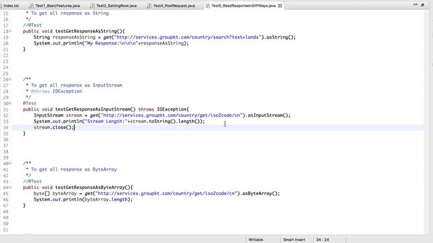This screenshot has height=243, width=433.
Task: Collapse the Javadoc comment at line 40
Action: [10, 163]
